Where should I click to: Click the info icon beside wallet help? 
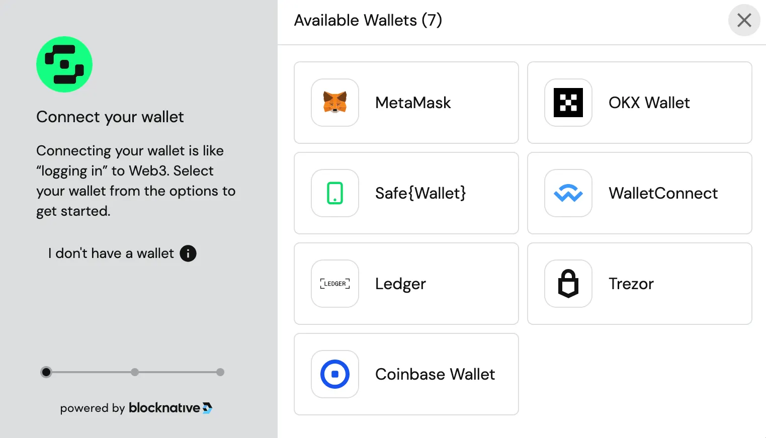(188, 253)
